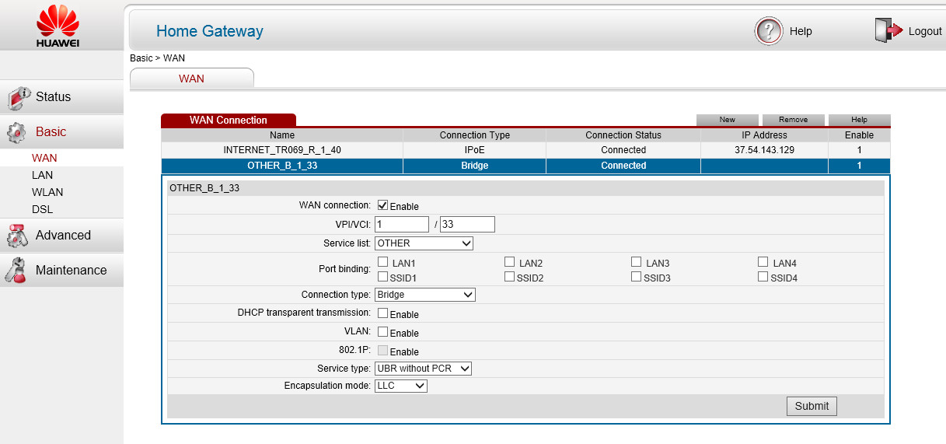Enable the VLAN checkbox
946x444 pixels.
point(382,332)
